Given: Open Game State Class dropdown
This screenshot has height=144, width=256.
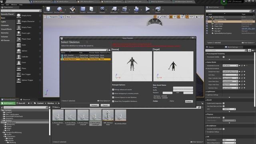Looking at the screenshot, I should [230, 82].
